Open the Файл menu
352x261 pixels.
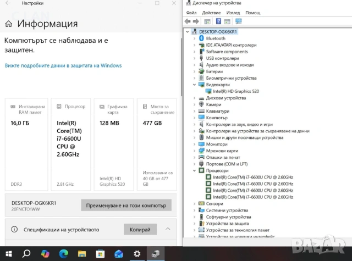pos(191,13)
